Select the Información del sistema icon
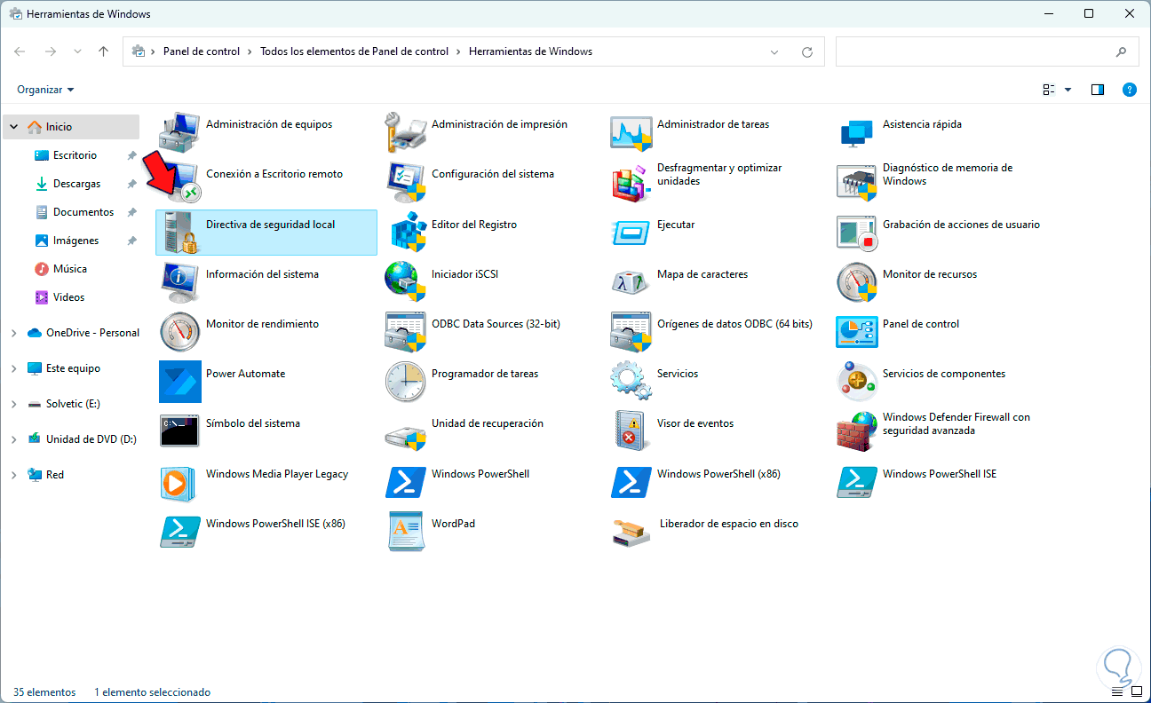 tap(180, 282)
